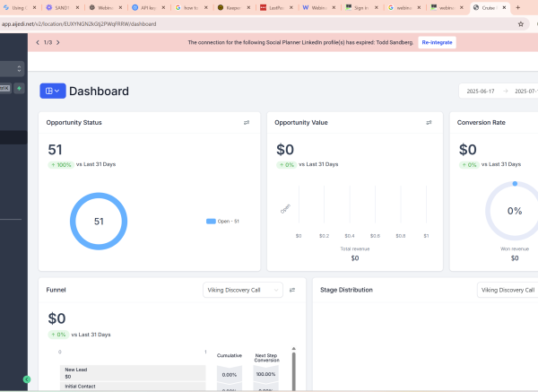Click Opportunity Value filter settings icon
The image size is (538, 392).
(x=429, y=122)
